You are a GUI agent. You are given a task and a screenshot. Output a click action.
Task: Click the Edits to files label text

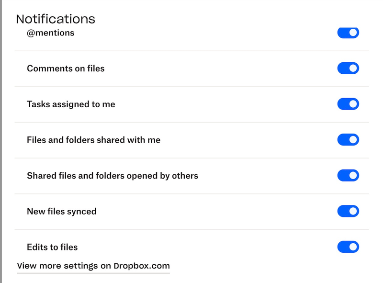tap(52, 247)
